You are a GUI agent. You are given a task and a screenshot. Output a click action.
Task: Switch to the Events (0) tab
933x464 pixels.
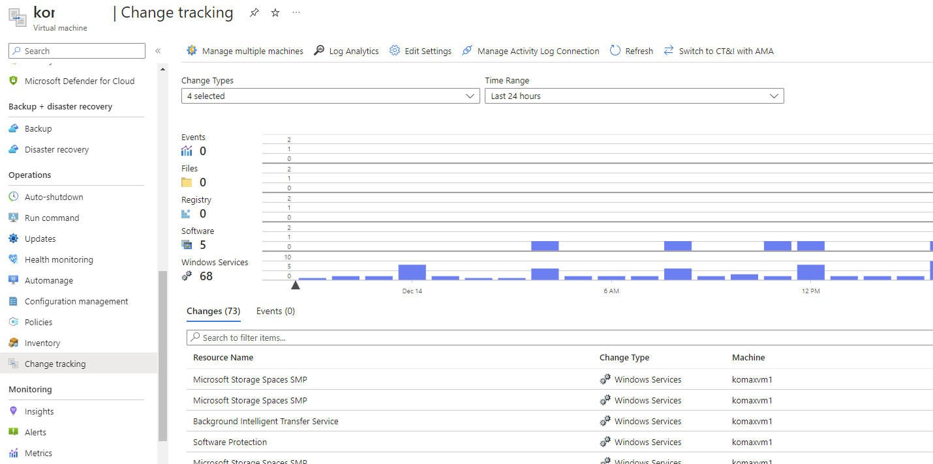coord(275,312)
